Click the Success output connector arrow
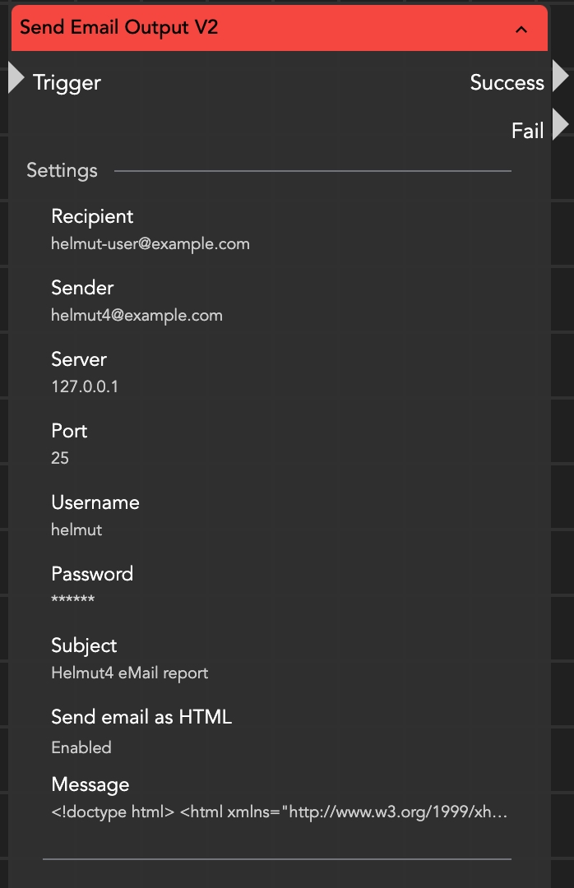 pyautogui.click(x=560, y=76)
